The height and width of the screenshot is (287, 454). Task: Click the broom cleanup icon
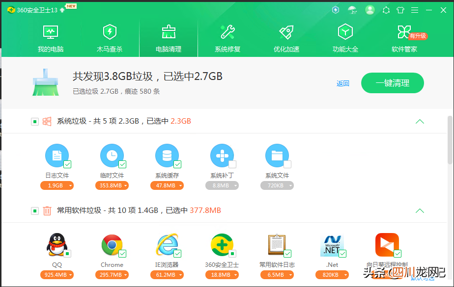pyautogui.click(x=46, y=82)
